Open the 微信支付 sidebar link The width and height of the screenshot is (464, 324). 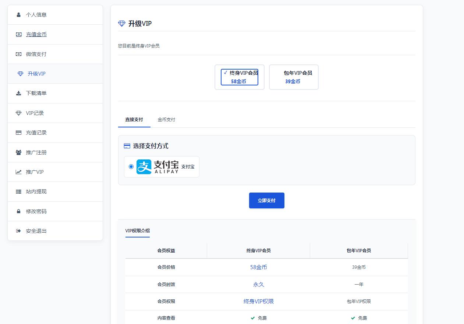point(36,54)
